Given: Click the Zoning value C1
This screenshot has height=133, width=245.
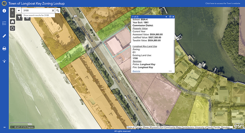Looking at the screenshot, I should [x=134, y=52].
